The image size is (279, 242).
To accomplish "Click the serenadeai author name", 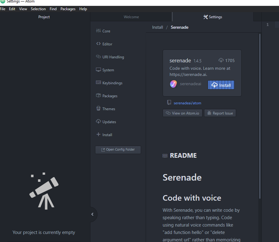I will point(190,84).
